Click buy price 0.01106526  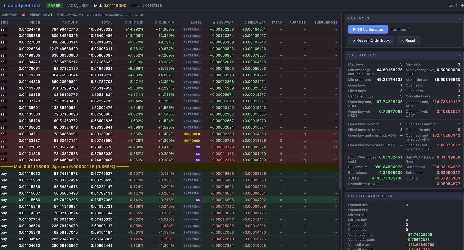[x=29, y=226]
